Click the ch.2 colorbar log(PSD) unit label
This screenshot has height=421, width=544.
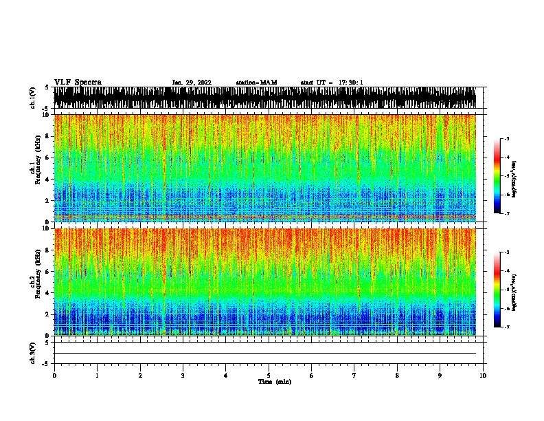(514, 292)
